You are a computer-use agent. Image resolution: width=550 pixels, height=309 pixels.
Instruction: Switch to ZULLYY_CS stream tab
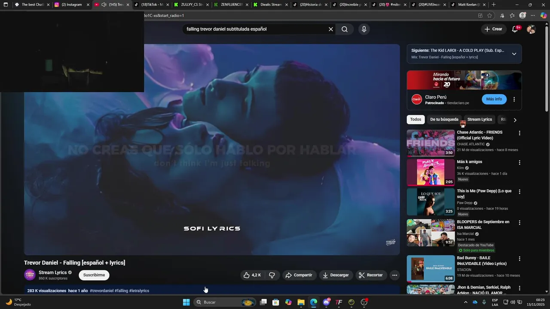[x=191, y=5]
